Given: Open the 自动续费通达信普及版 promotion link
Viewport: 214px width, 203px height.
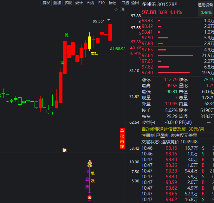Looking at the screenshot, I should point(173,129).
